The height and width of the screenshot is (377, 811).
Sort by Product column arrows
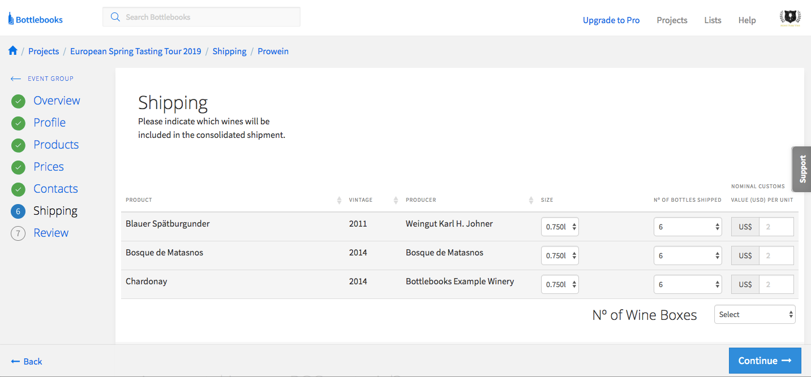pyautogui.click(x=339, y=200)
